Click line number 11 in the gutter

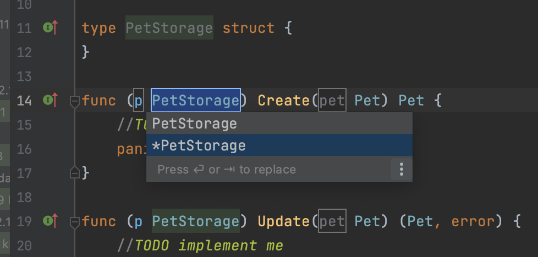pyautogui.click(x=24, y=28)
